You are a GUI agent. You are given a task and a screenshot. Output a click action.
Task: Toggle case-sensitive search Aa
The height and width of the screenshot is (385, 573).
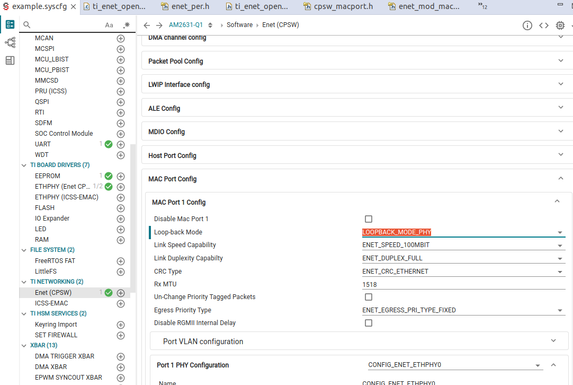pos(109,25)
